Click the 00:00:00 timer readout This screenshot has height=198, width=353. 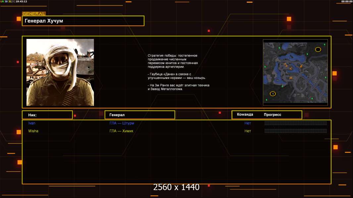347,1
